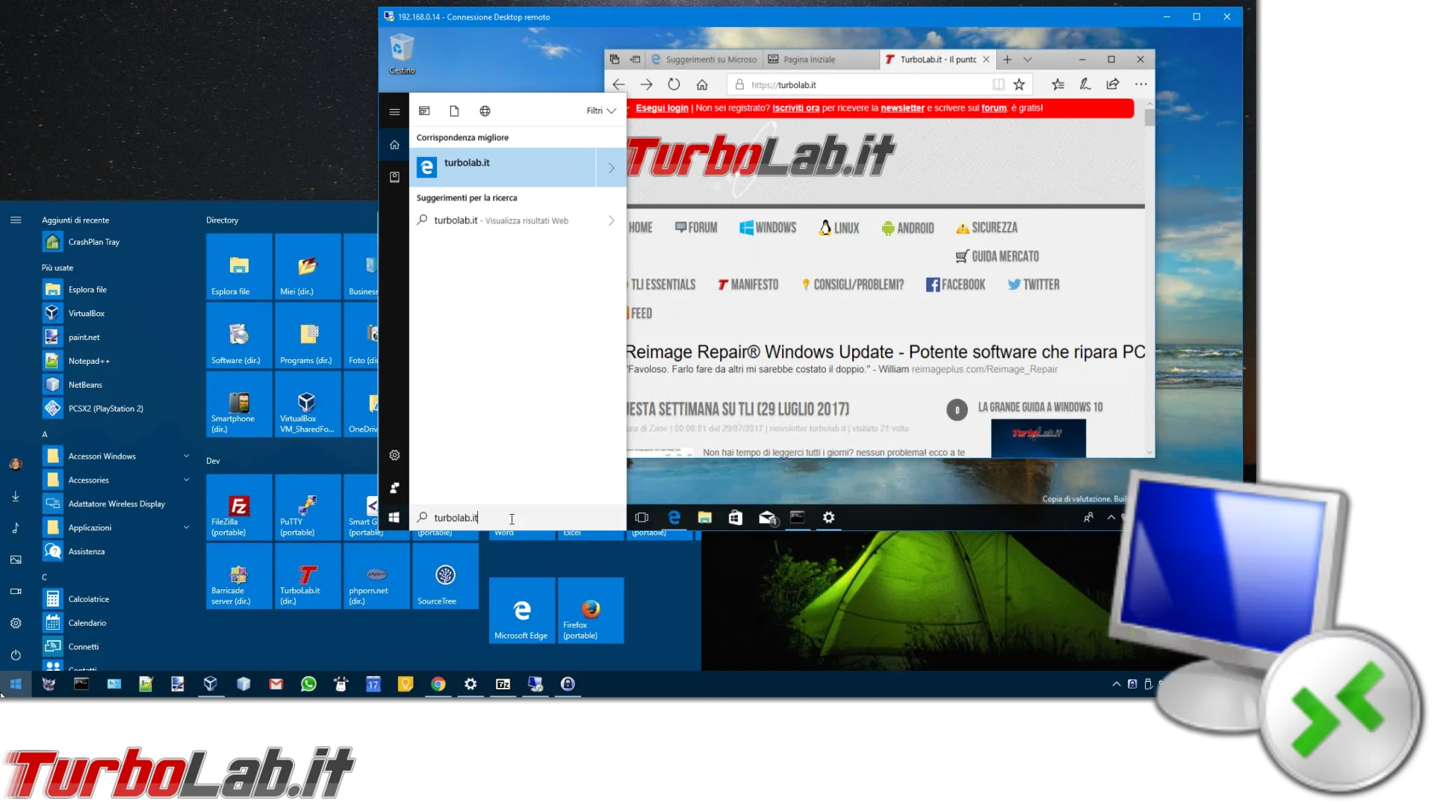This screenshot has height=803, width=1434.
Task: Click Esegui login link
Action: pos(662,108)
